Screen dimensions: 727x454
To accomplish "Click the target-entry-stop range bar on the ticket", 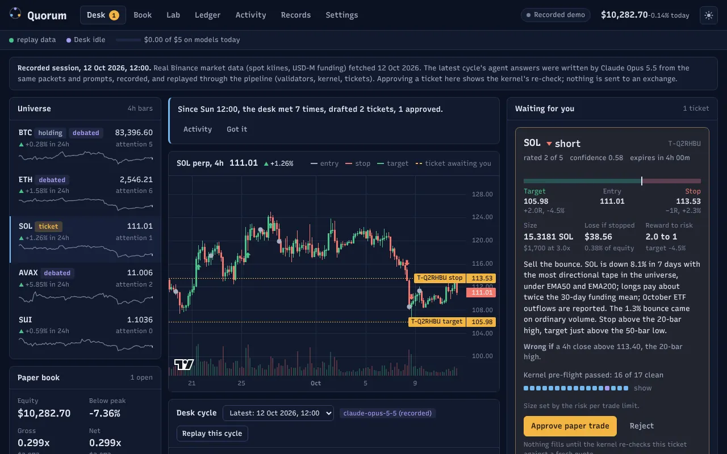I will point(612,181).
